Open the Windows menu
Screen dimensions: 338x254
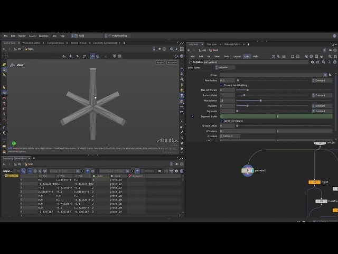pyautogui.click(x=43, y=36)
